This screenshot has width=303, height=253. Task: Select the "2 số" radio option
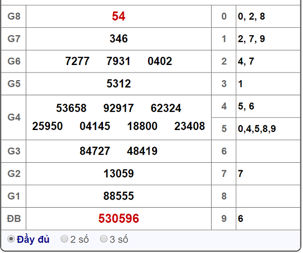coord(64,239)
